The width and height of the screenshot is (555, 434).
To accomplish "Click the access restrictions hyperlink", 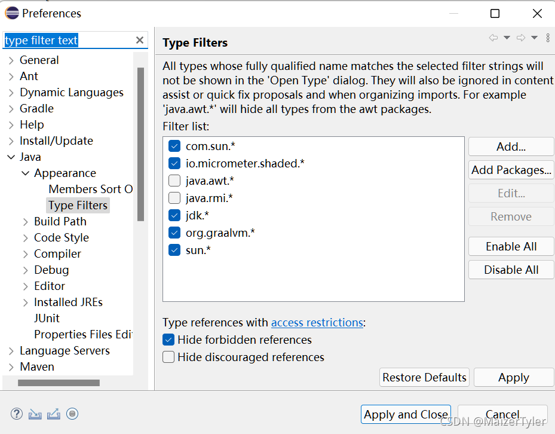I will 317,322.
